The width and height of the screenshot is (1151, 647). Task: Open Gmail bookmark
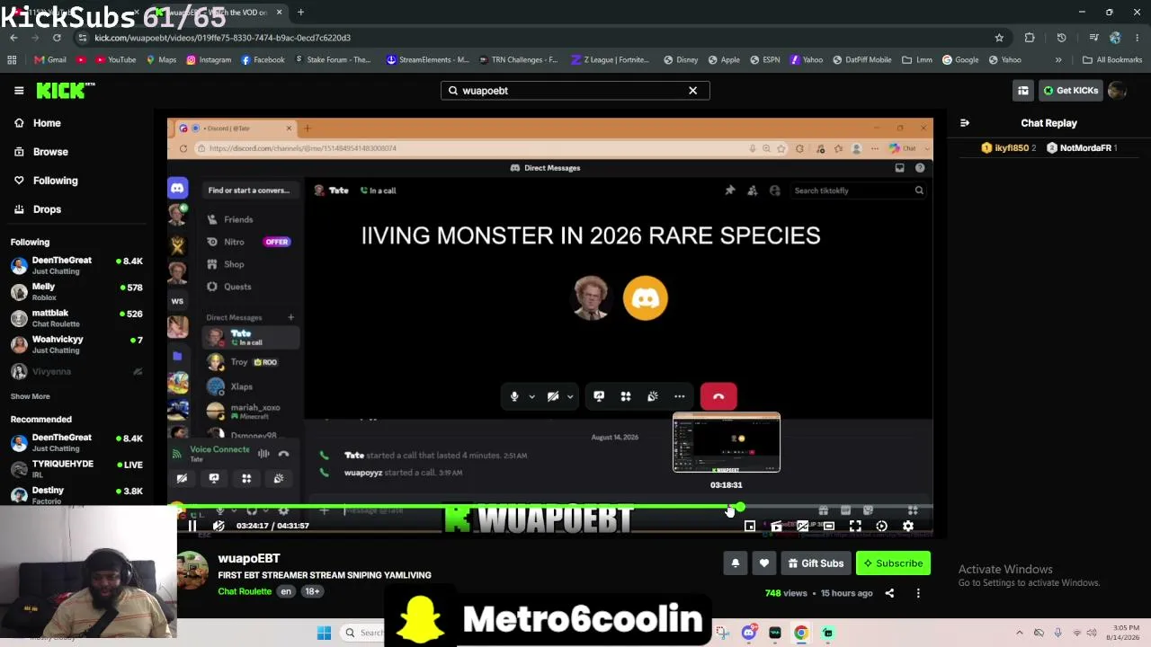point(50,60)
